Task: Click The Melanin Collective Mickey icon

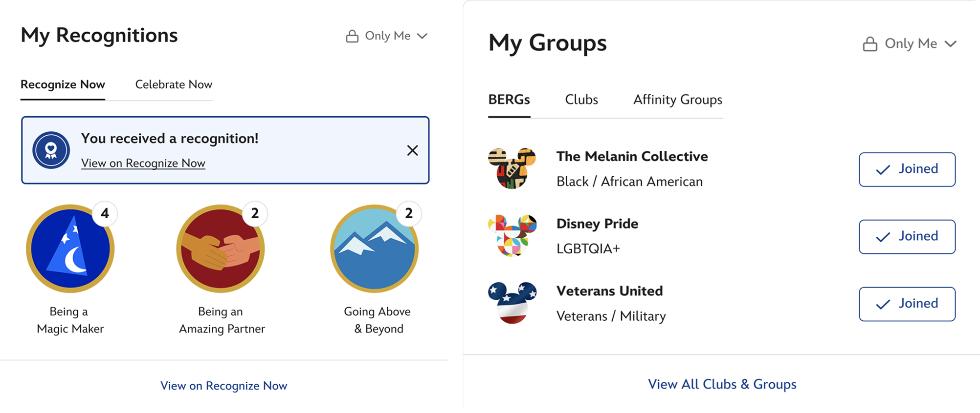Action: coord(512,168)
